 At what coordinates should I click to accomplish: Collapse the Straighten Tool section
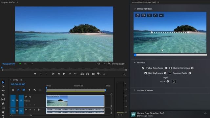(x=135, y=9)
